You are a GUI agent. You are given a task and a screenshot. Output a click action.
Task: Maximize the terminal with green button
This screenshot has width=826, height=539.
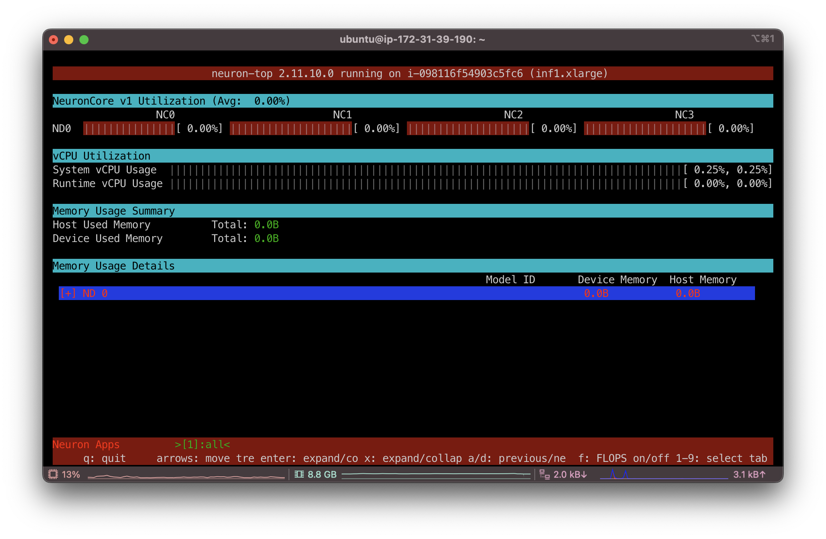coord(84,40)
